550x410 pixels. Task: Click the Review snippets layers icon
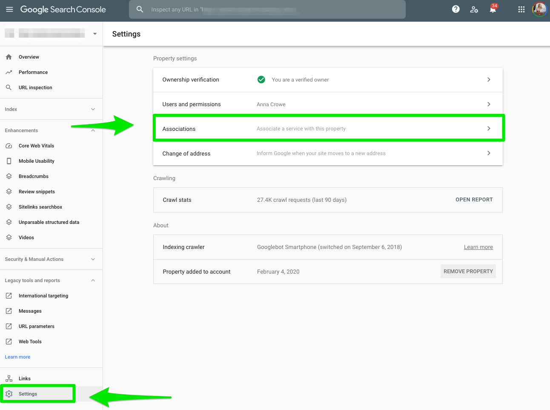click(9, 192)
